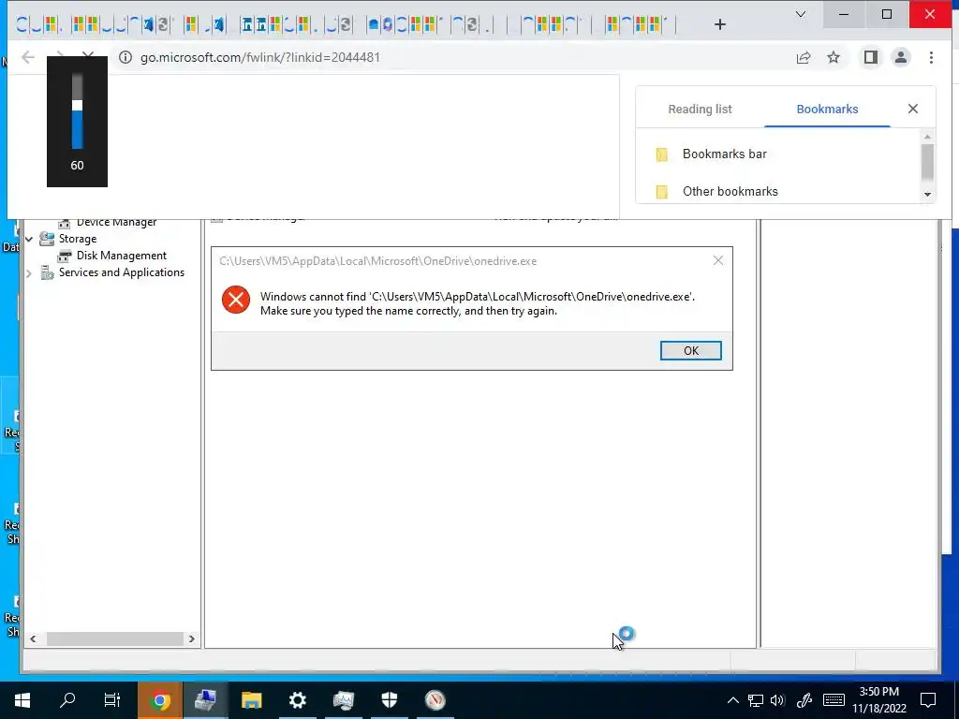959x719 pixels.
Task: Open the Chrome profile avatar
Action: click(900, 57)
